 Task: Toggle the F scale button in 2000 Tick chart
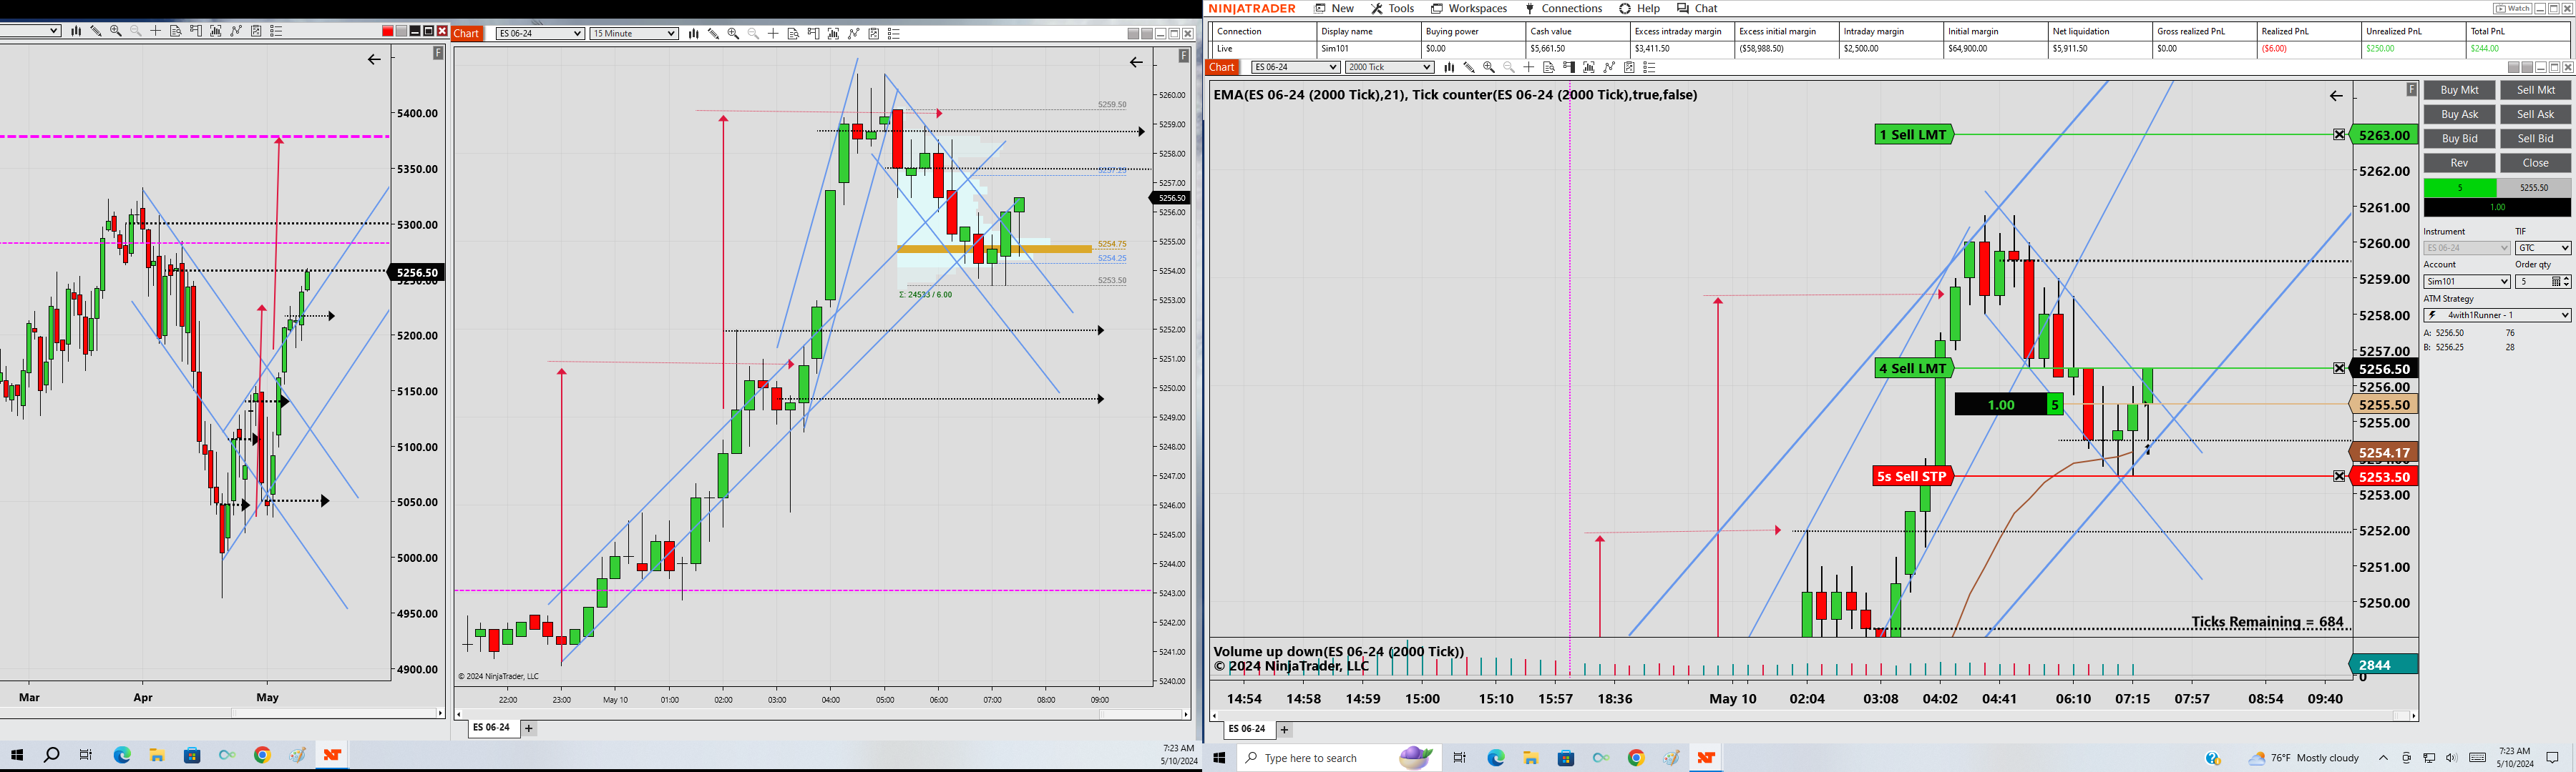tap(2411, 89)
